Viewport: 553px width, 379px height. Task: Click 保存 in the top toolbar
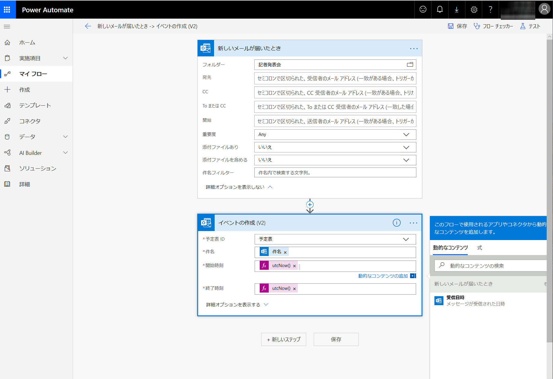pyautogui.click(x=458, y=26)
